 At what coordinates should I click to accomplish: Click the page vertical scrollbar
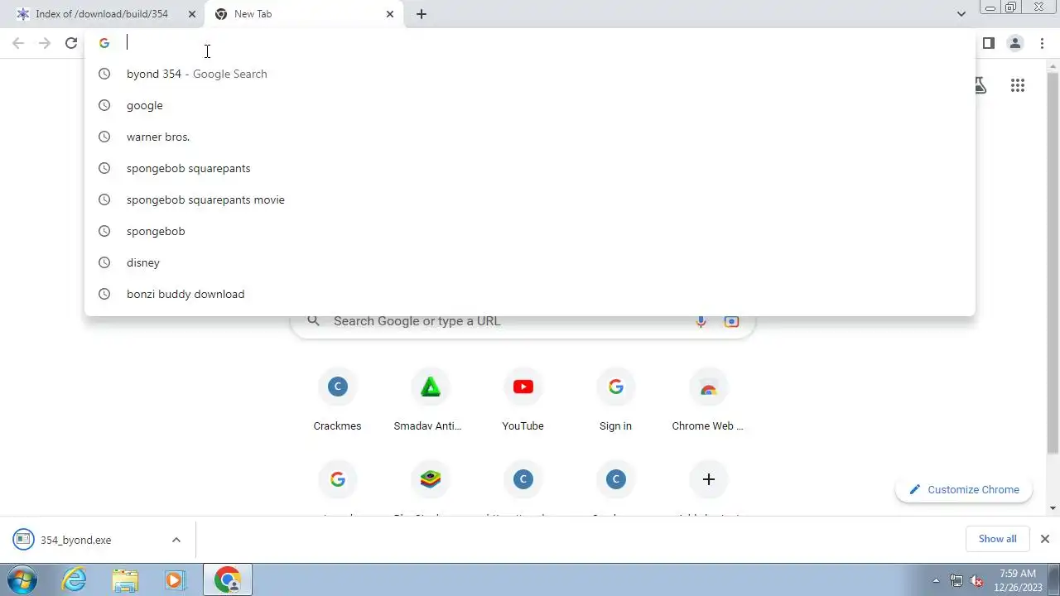[x=1053, y=265]
